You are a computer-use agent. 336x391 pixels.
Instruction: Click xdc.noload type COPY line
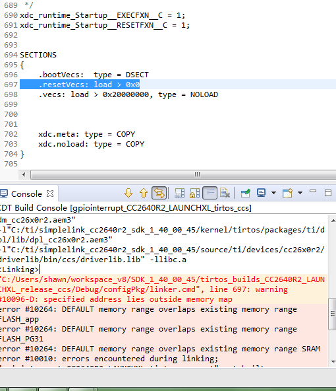point(92,144)
